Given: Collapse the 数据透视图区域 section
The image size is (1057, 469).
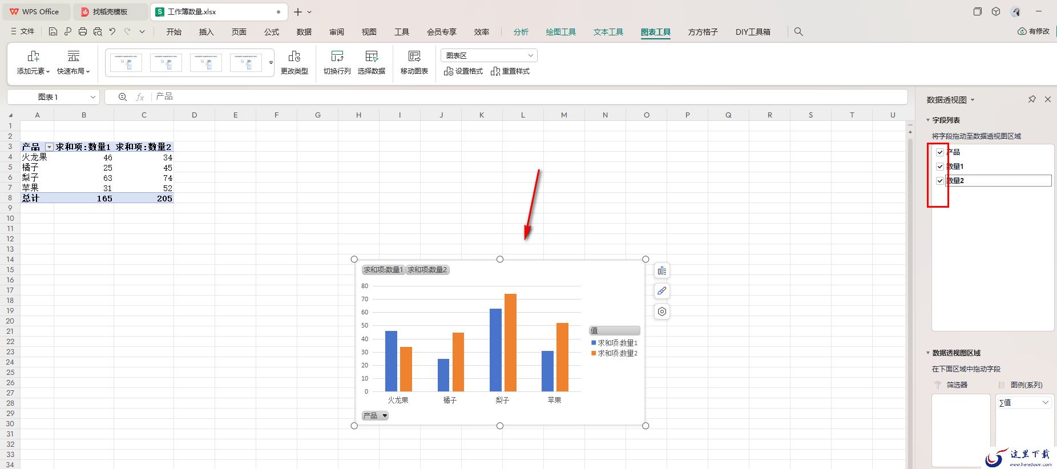Looking at the screenshot, I should 928,353.
